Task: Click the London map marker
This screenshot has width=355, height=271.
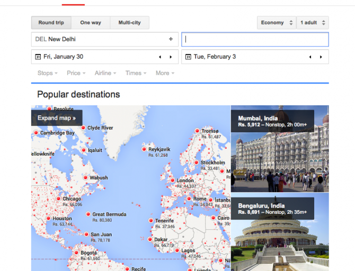Action: point(172,180)
